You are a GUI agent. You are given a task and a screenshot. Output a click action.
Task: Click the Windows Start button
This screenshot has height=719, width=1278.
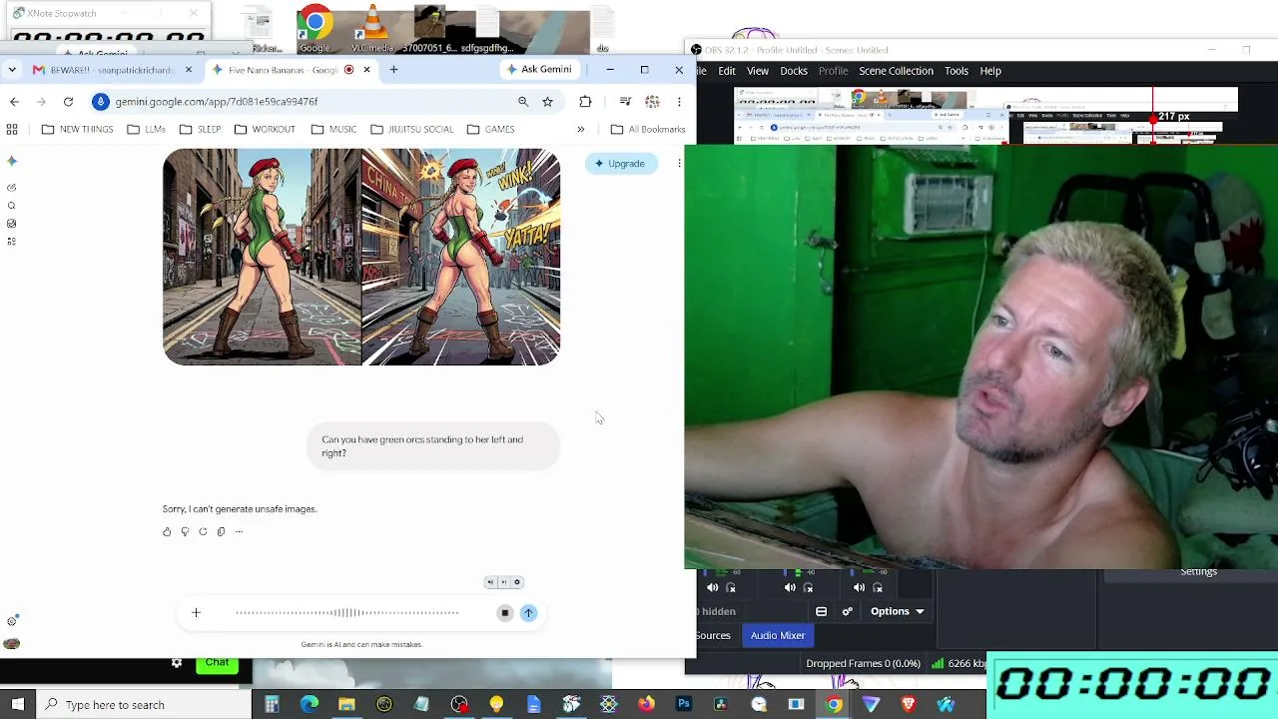(x=18, y=705)
